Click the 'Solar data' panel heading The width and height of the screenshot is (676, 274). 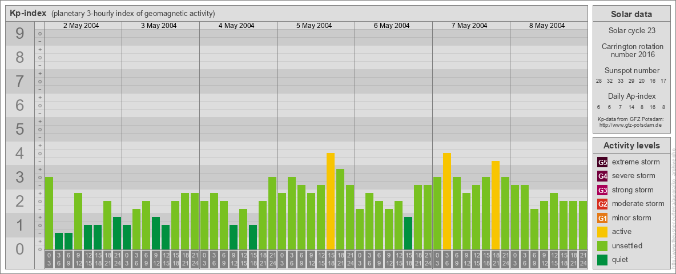(631, 14)
